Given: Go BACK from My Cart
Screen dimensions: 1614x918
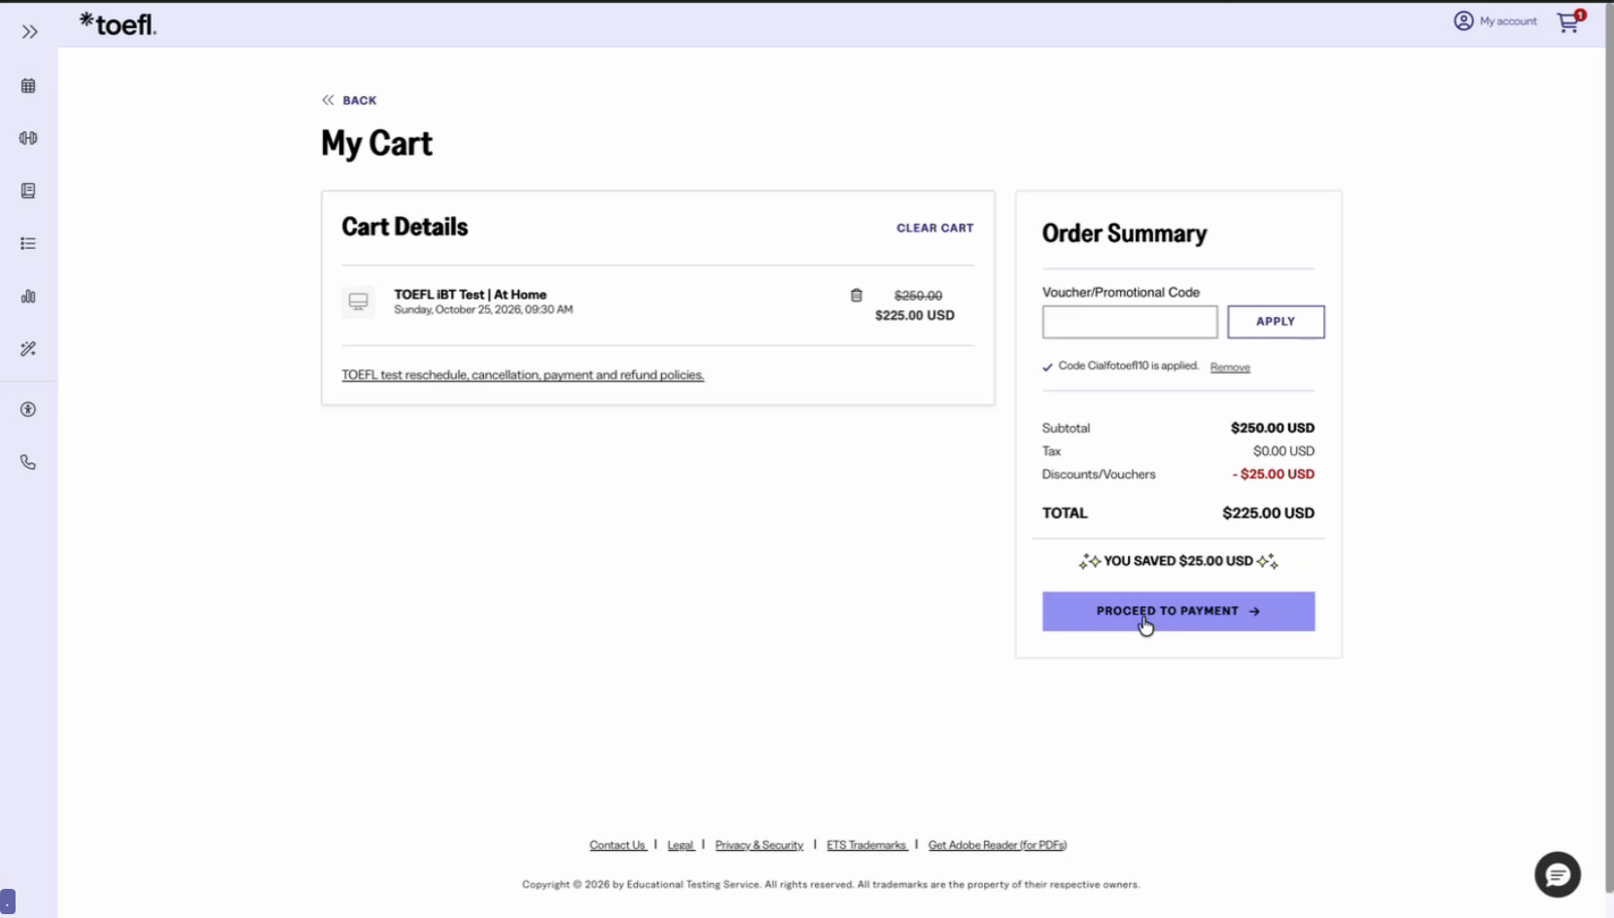Looking at the screenshot, I should point(349,100).
